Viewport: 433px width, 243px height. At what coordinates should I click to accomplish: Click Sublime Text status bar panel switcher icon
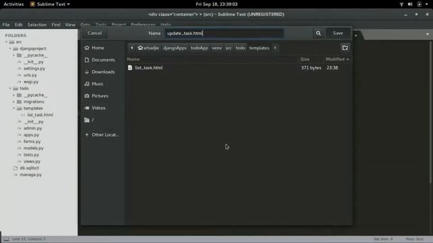coord(6,239)
